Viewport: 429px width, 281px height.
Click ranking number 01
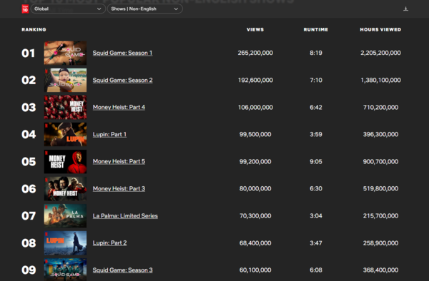coord(29,53)
